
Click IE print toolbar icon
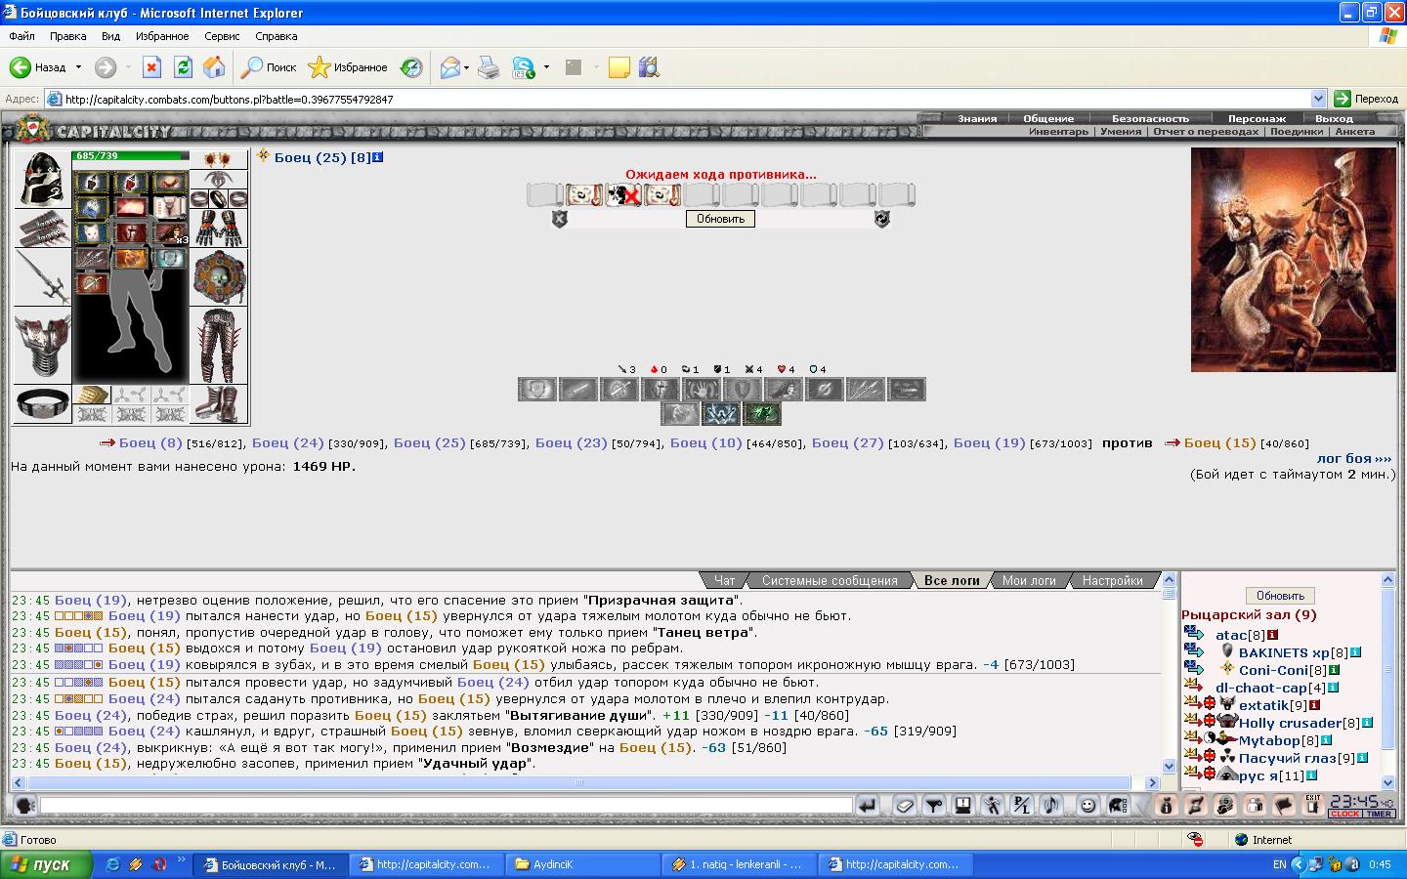(x=489, y=67)
